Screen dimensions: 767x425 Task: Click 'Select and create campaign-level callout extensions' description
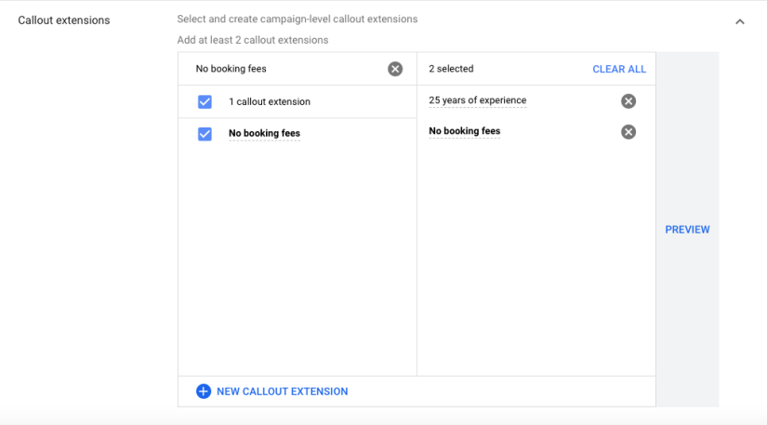coord(297,19)
